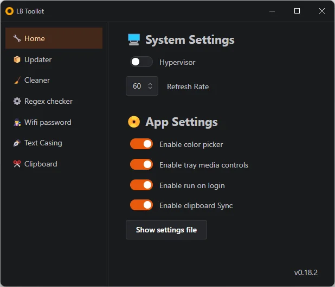Click the Refresh Rate stepper arrows
Image resolution: width=335 pixels, height=287 pixels.
click(150, 86)
